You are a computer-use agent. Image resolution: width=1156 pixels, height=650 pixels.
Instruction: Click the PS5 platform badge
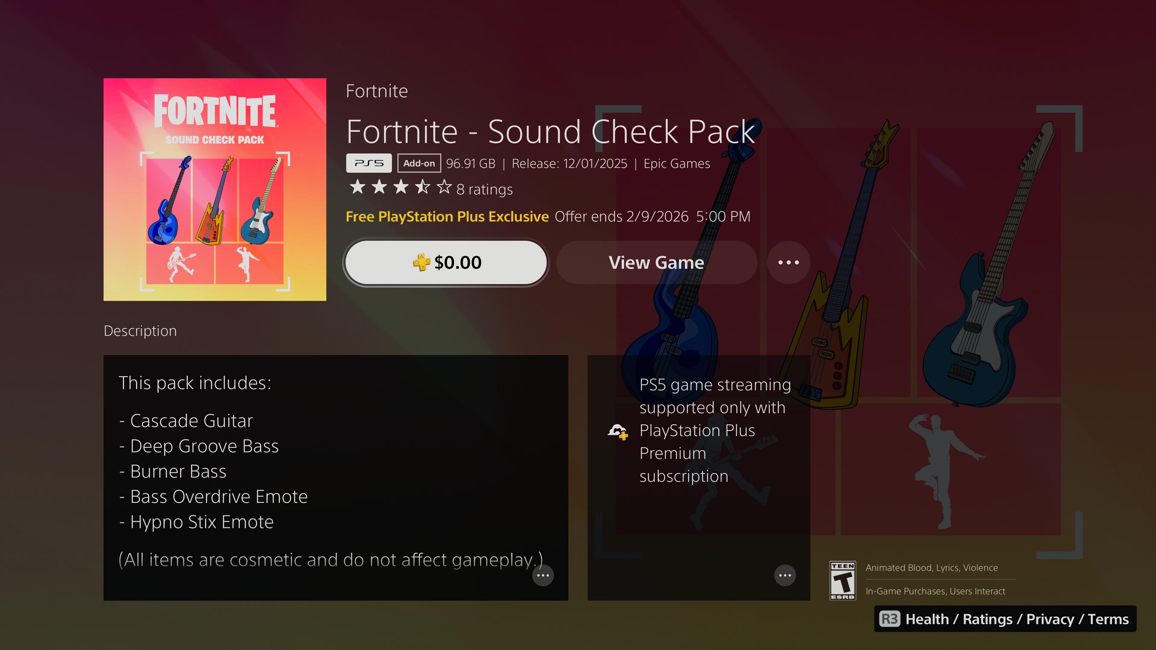pos(369,163)
